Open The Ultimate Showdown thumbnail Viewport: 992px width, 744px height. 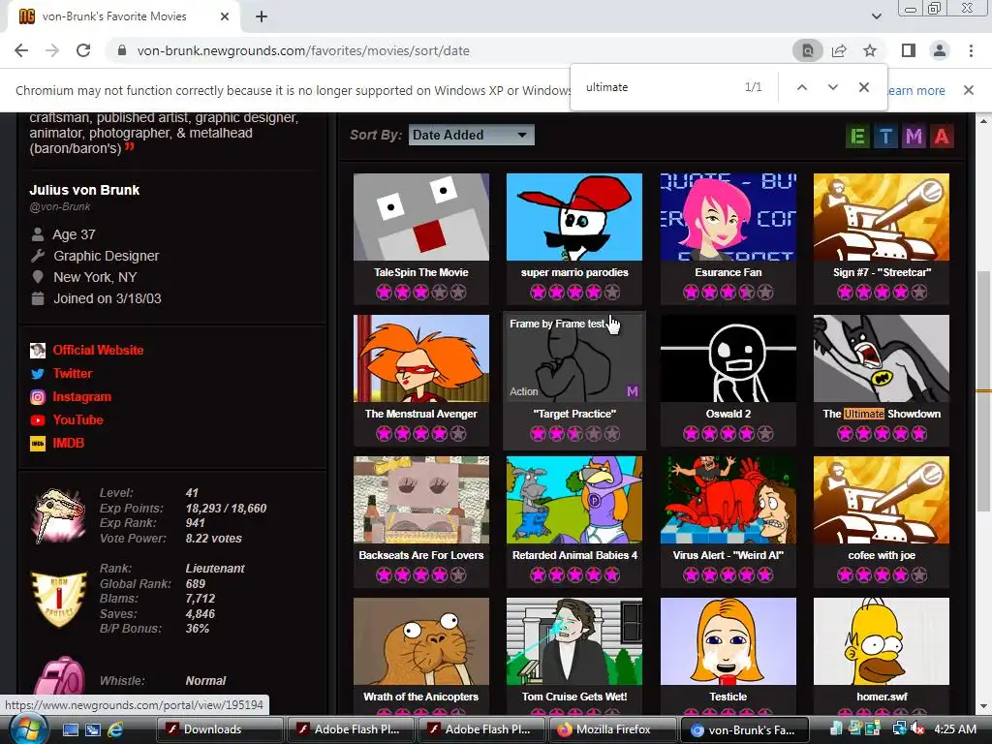tap(882, 358)
